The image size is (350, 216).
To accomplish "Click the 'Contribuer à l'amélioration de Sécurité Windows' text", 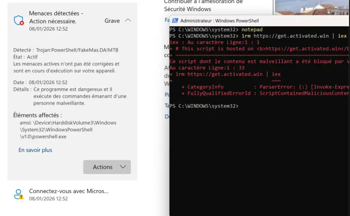I will 203,5.
